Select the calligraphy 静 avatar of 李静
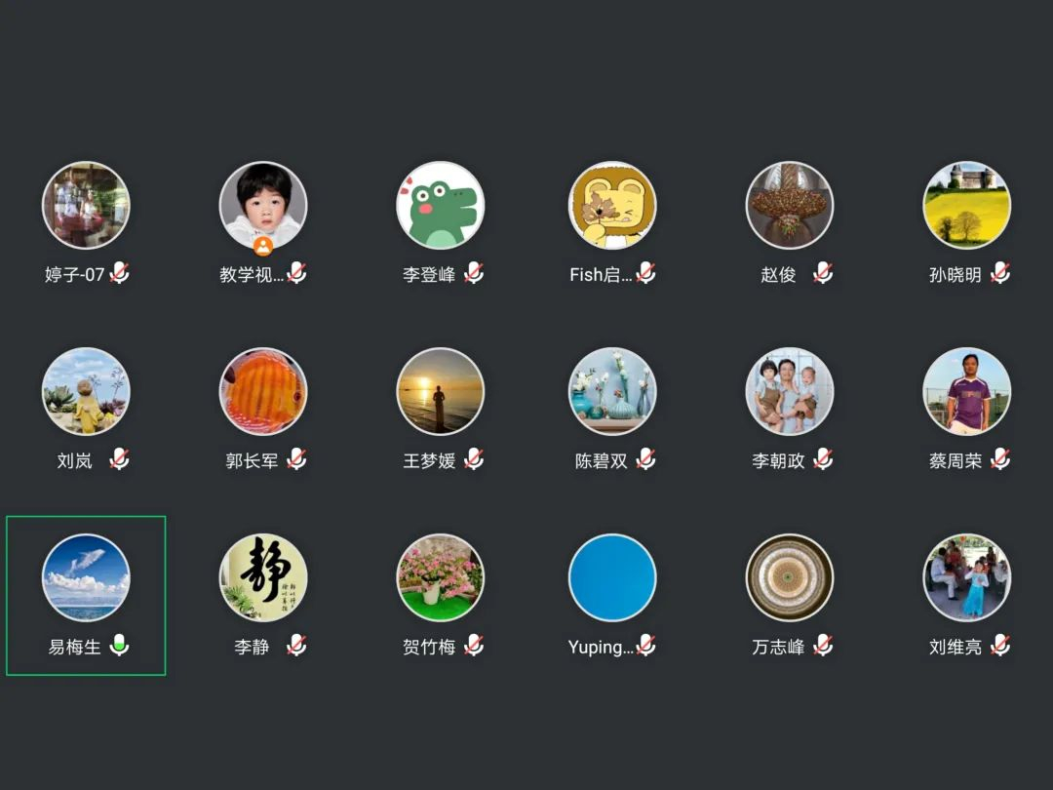 [x=263, y=577]
